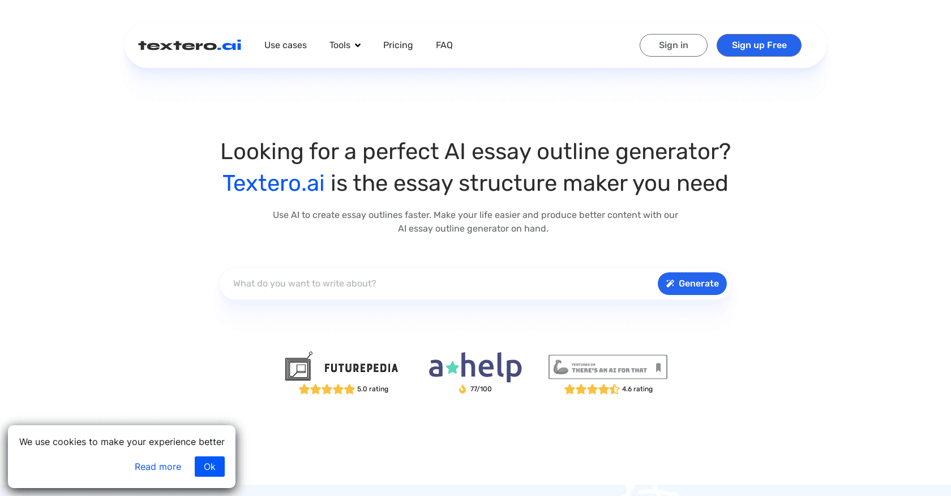Open the cookie Read more link
The width and height of the screenshot is (951, 496).
coord(158,467)
